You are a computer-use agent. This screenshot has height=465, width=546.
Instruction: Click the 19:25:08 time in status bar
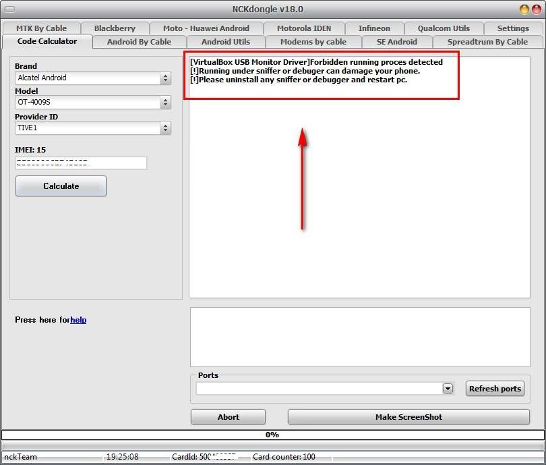[x=123, y=457]
